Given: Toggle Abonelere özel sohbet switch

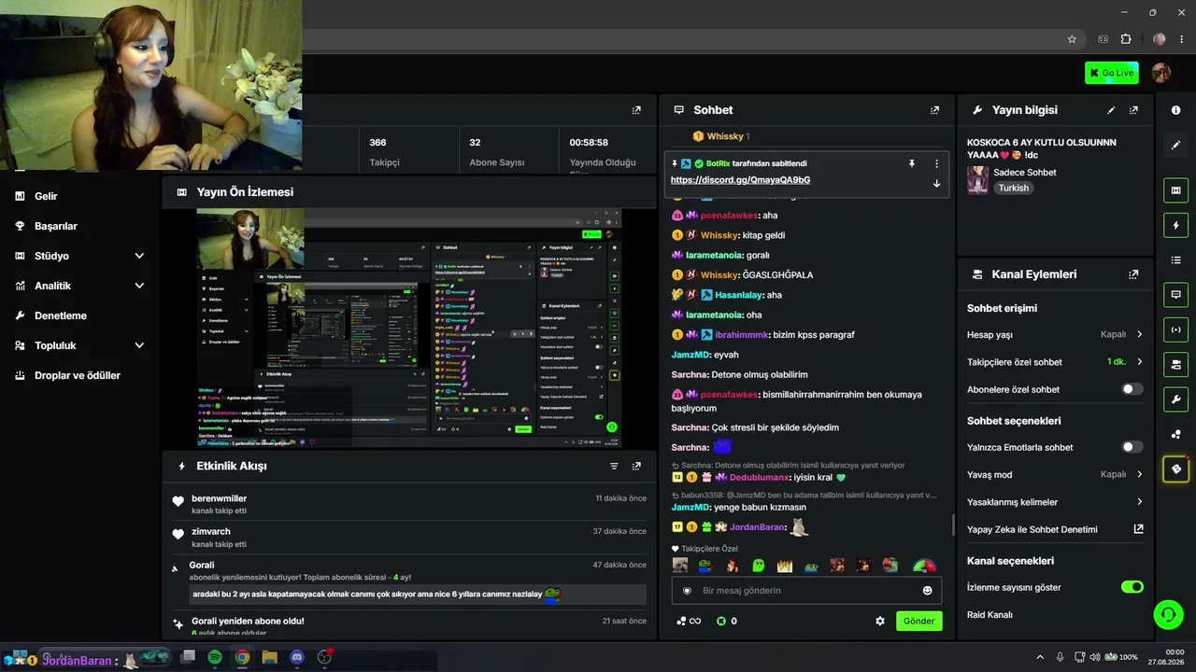Looking at the screenshot, I should click(x=1132, y=389).
